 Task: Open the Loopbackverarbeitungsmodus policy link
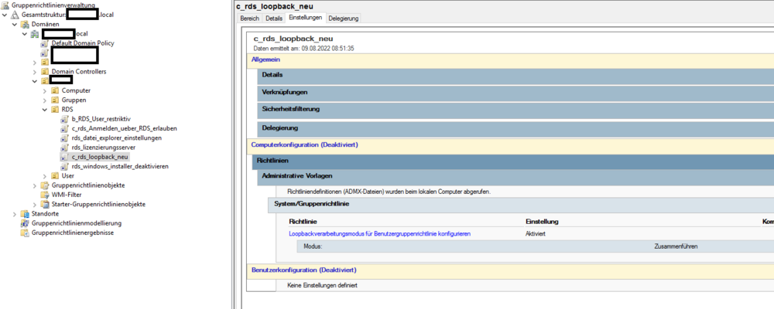(x=379, y=233)
